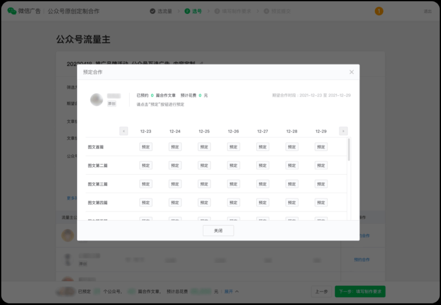Book 图文第四篇 on 12-26

point(233,202)
